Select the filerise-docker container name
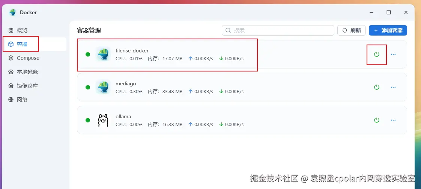The image size is (421, 189). pyautogui.click(x=132, y=51)
